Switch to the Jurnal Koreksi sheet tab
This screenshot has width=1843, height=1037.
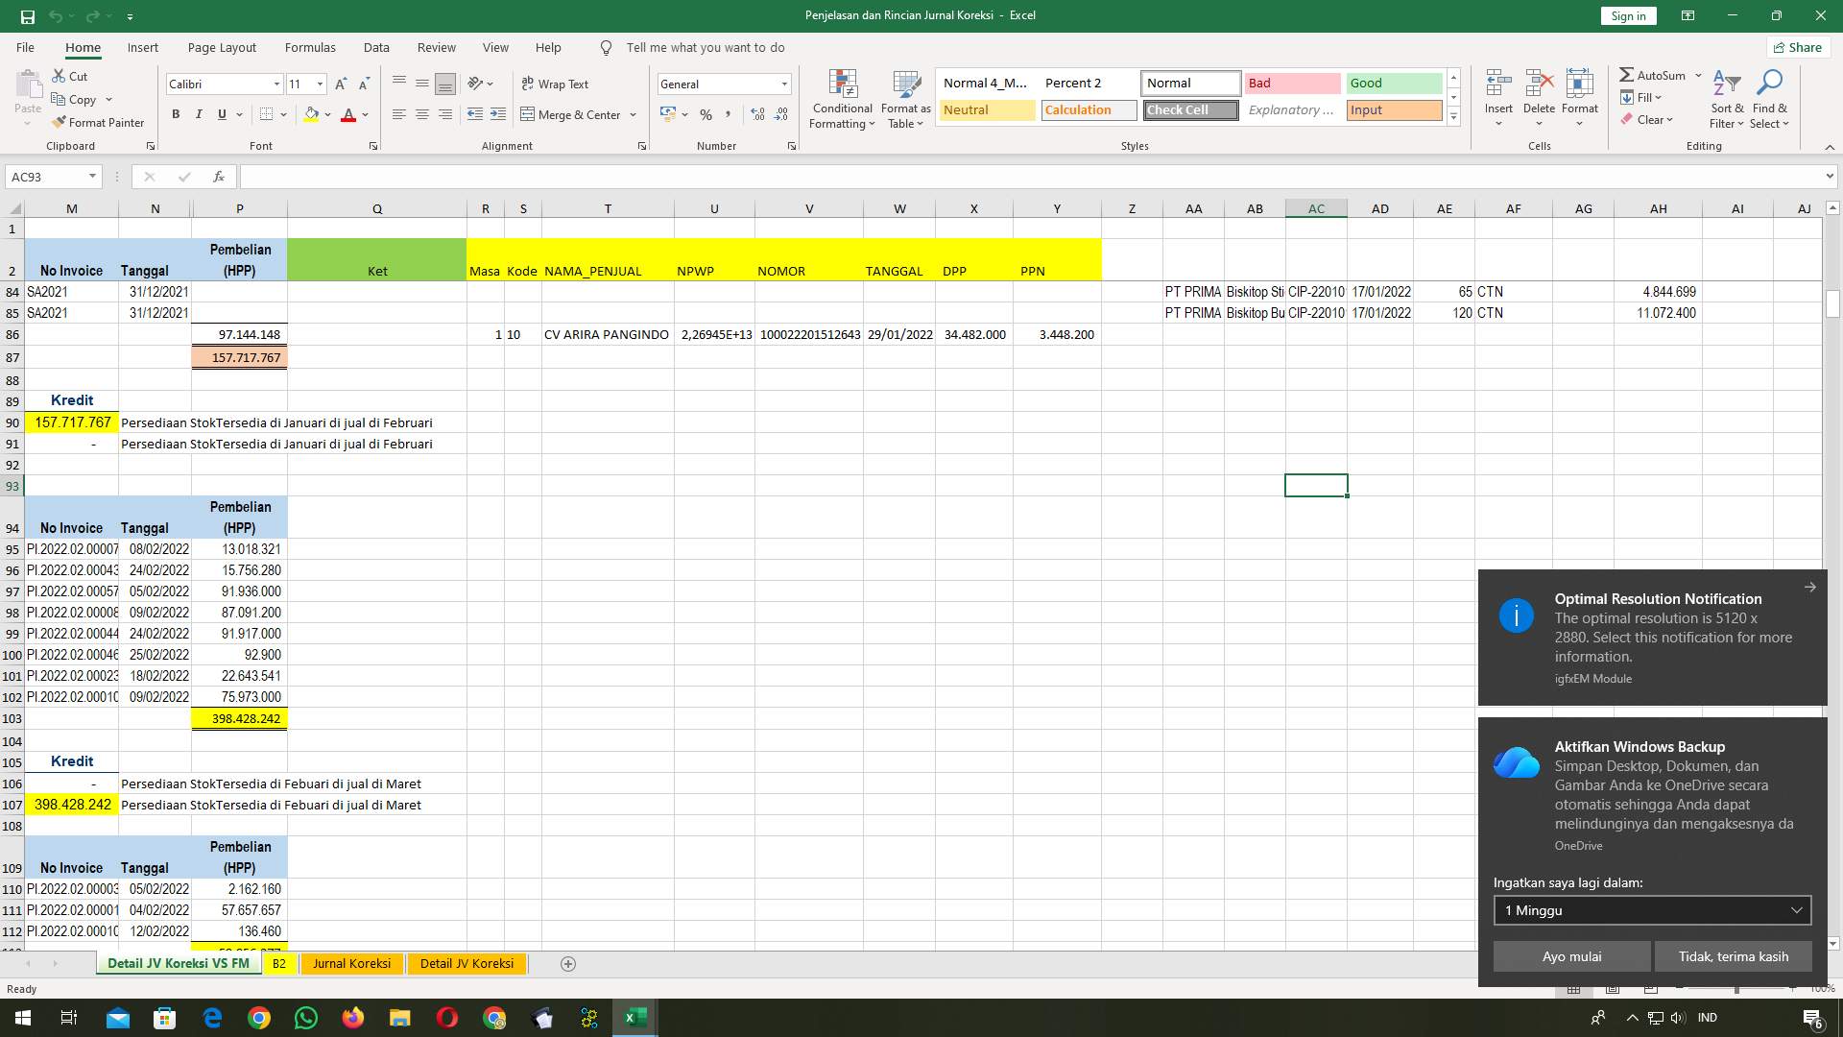click(x=351, y=963)
